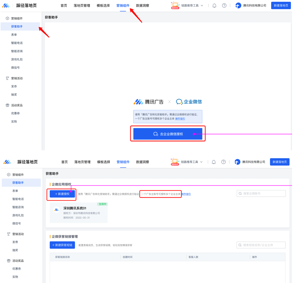Top screenshot: click the 新建落地页 button
This screenshot has height=283, width=295.
pyautogui.click(x=281, y=6)
